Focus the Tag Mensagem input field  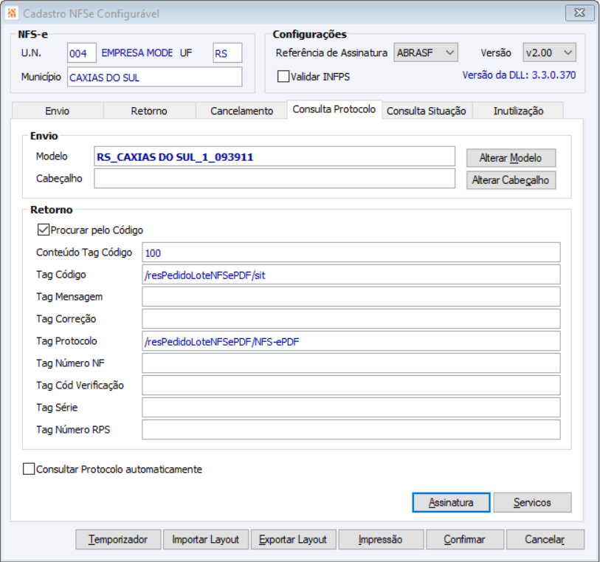point(351,297)
